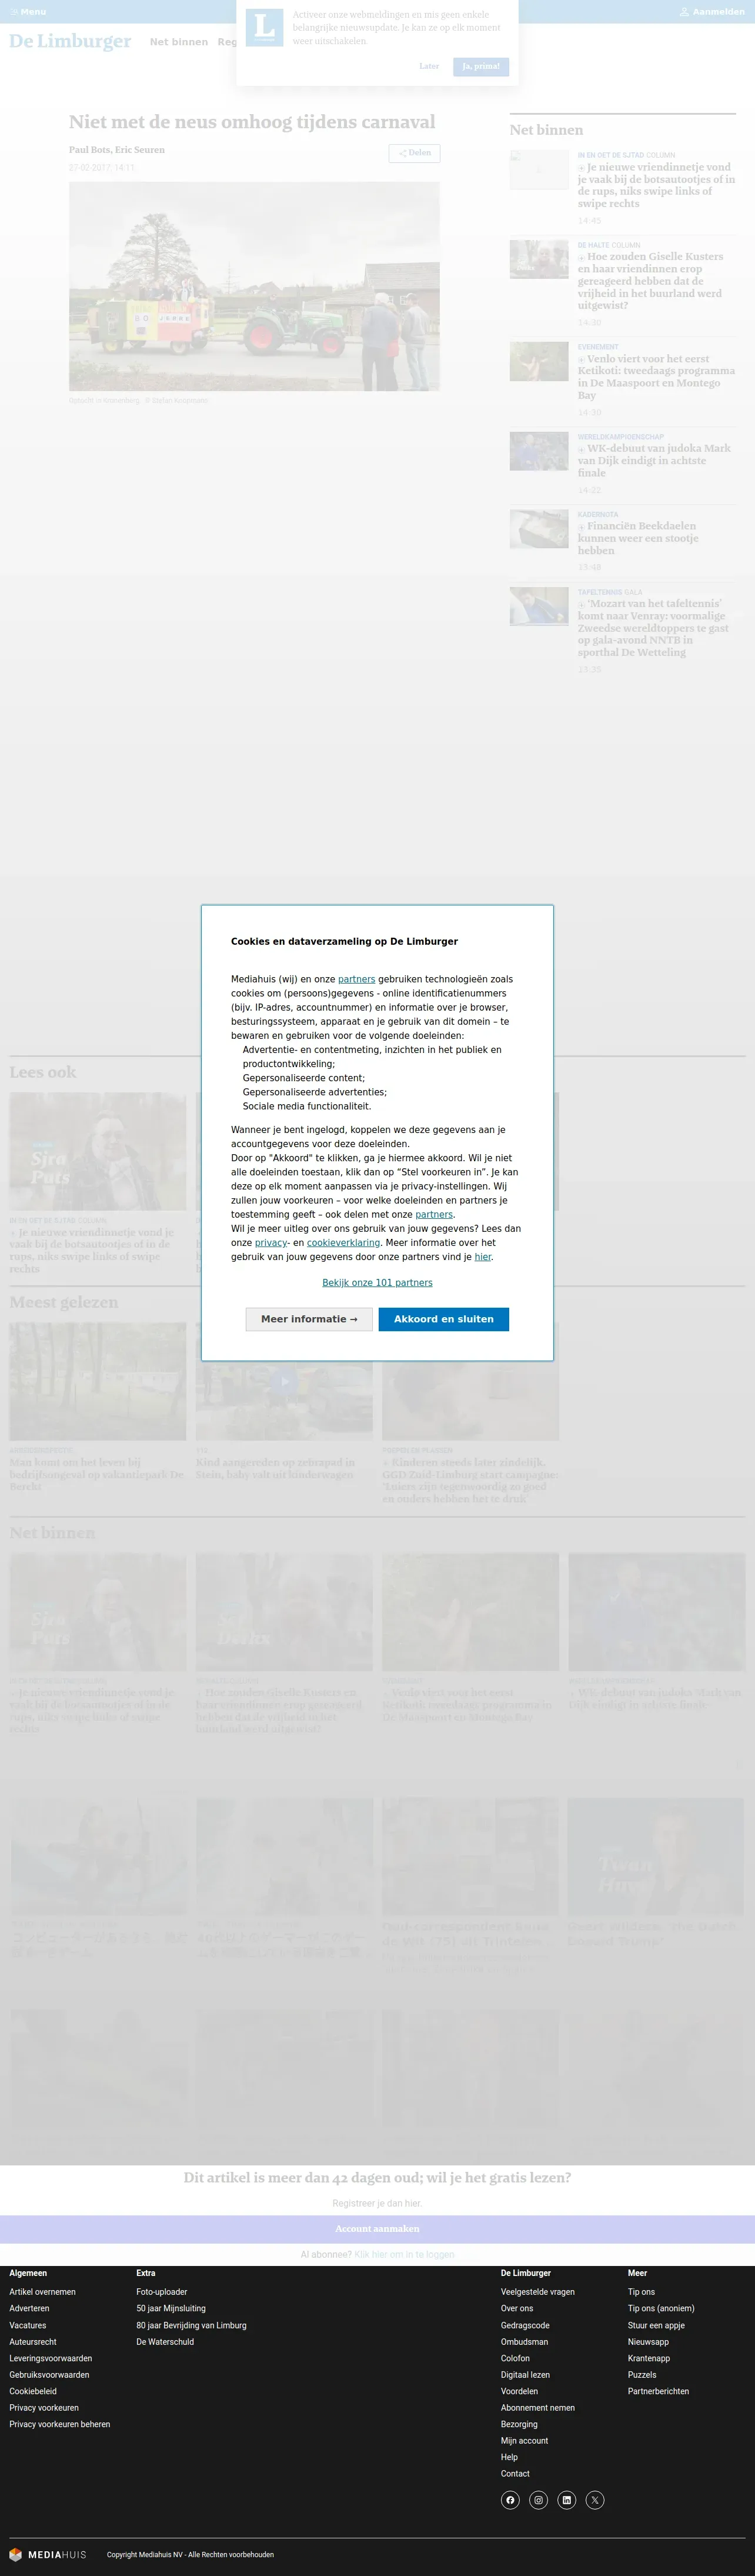
Task: Open 50 jaar Mijnsluiting footer link
Action: point(171,2309)
